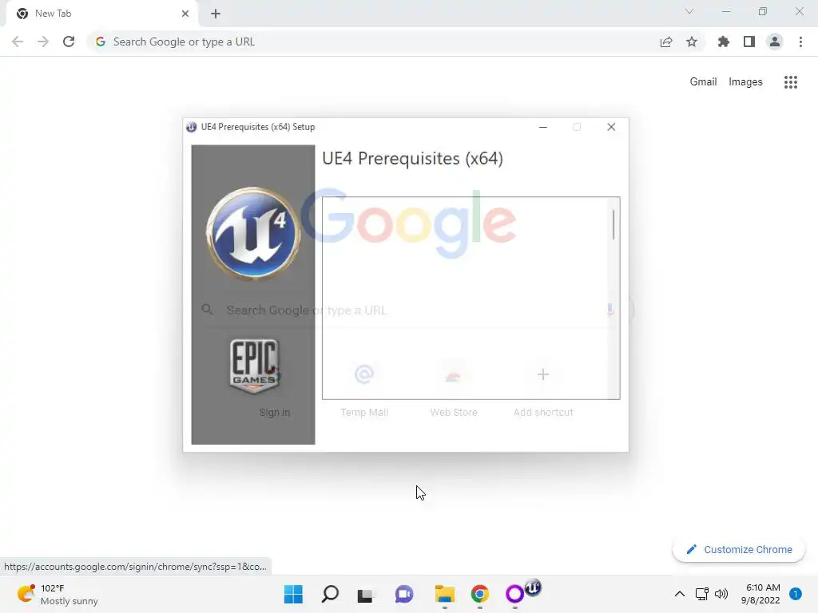Open the Windows Start menu
The width and height of the screenshot is (818, 613).
coord(293,594)
